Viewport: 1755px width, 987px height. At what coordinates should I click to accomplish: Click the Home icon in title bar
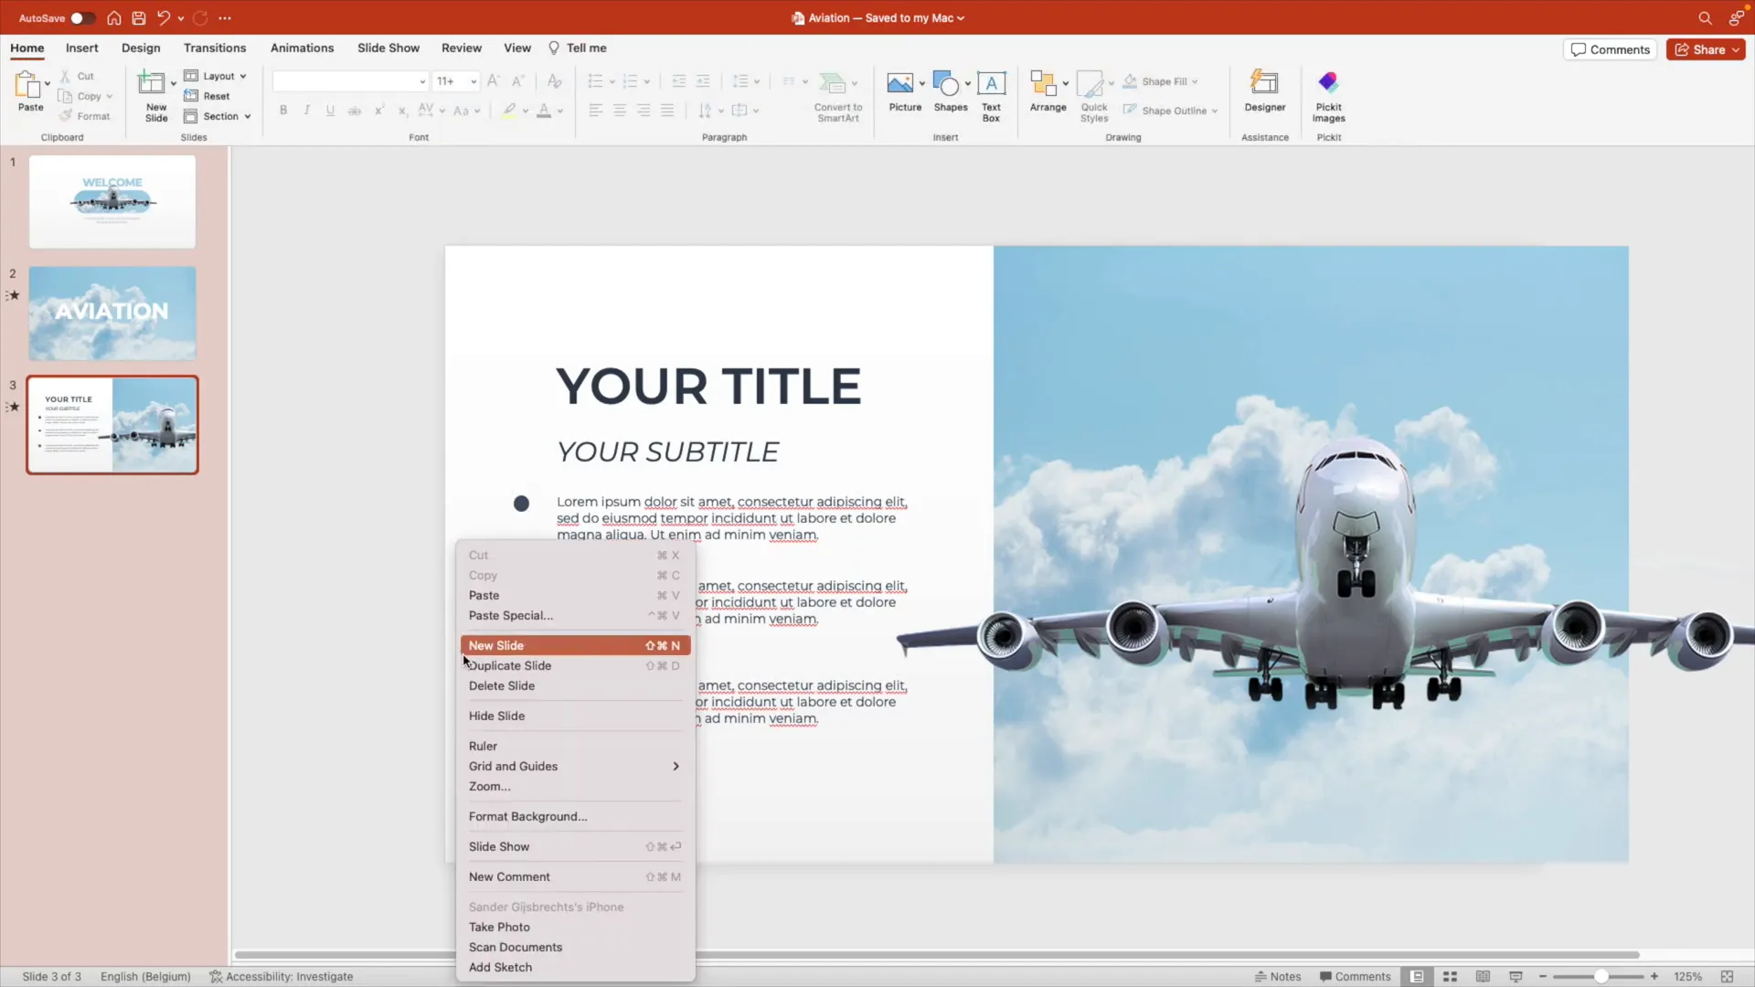coord(114,18)
